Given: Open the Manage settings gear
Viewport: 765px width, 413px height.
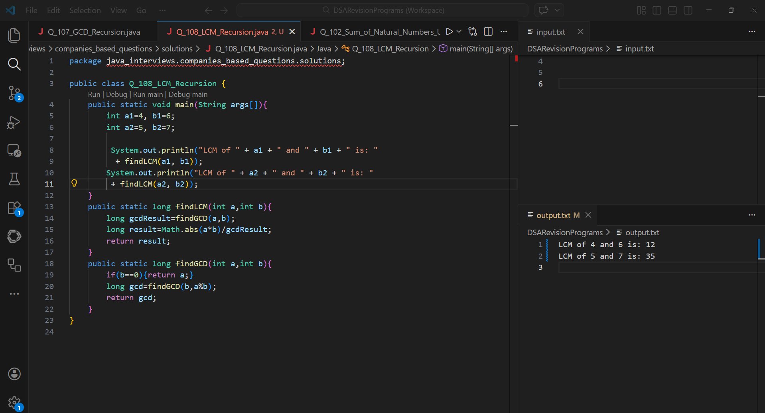Looking at the screenshot, I should [x=14, y=403].
